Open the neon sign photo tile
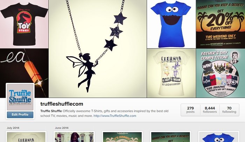The width and height of the screenshot is (245, 142). (x=24, y=66)
